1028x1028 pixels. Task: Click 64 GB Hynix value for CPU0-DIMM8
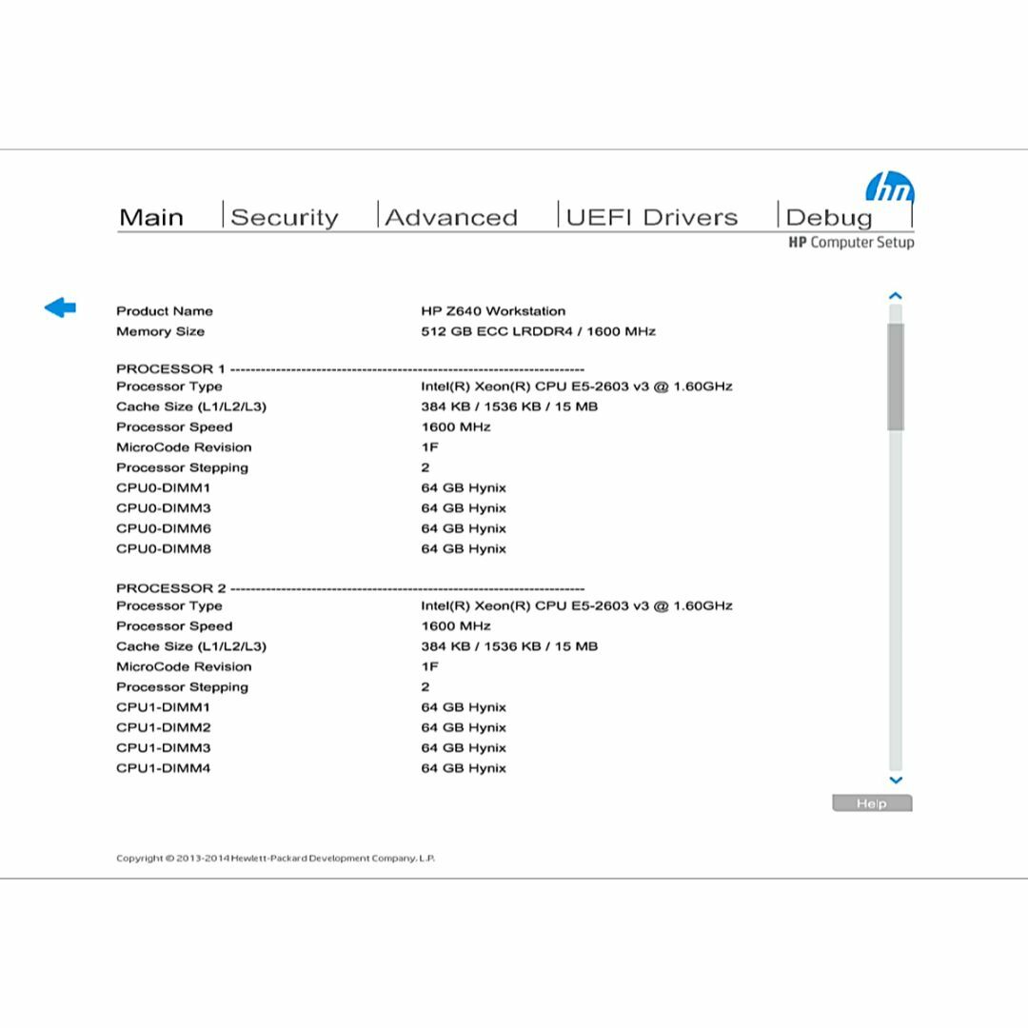pos(464,549)
